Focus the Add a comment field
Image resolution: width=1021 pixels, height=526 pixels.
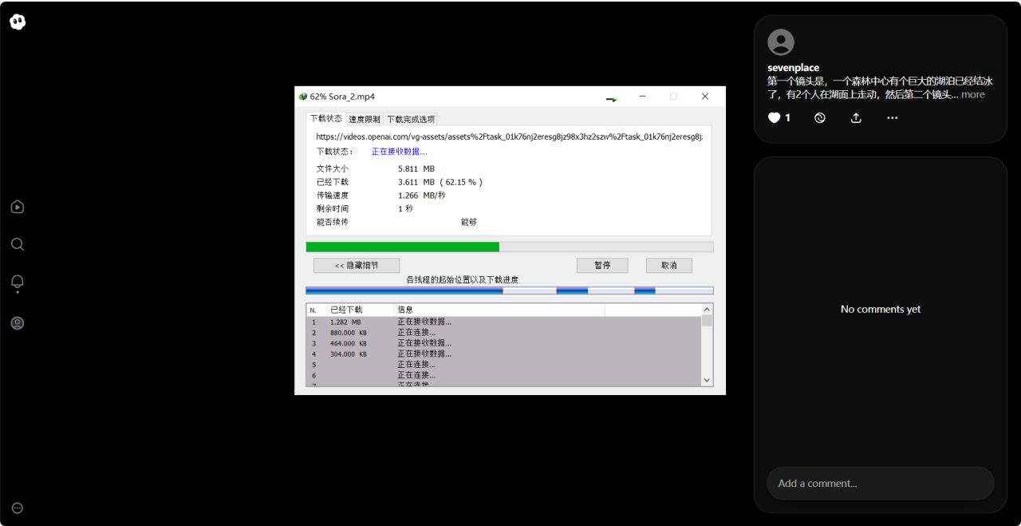pyautogui.click(x=881, y=484)
